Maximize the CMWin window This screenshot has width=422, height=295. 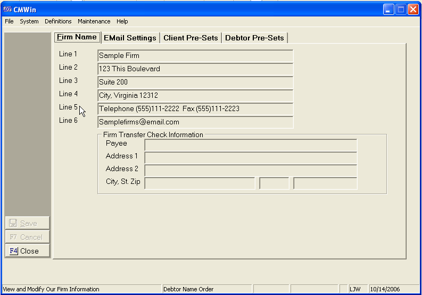click(401, 9)
